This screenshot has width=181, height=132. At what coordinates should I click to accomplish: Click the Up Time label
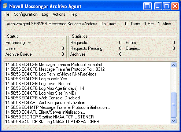(x=108, y=24)
